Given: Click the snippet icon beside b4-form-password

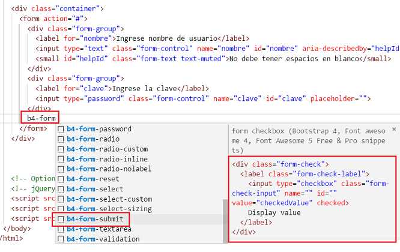Looking at the screenshot, I should click(x=61, y=129).
